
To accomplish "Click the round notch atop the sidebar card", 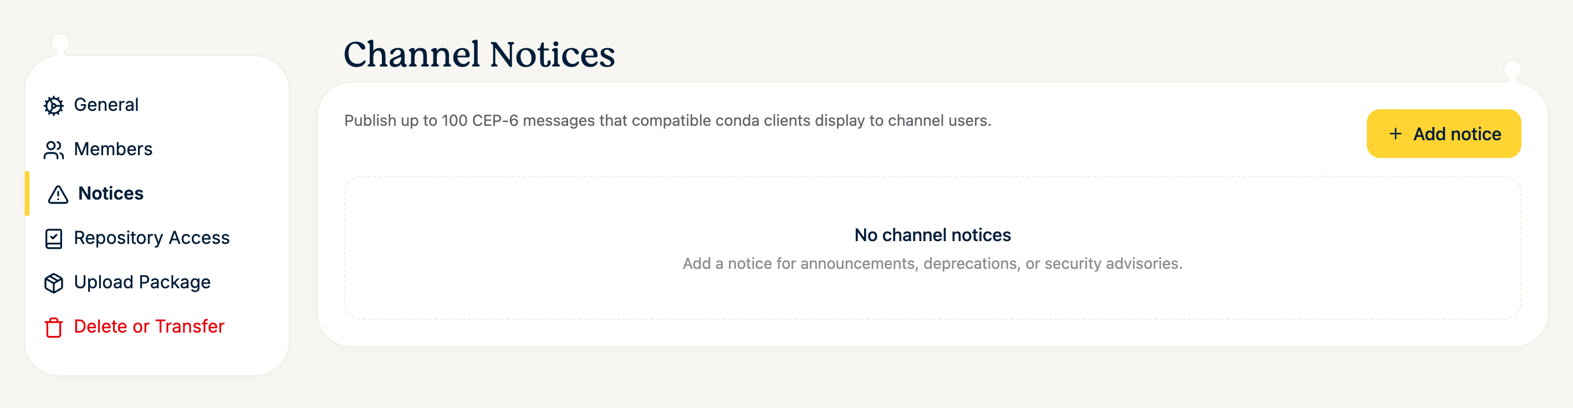I will coord(60,44).
